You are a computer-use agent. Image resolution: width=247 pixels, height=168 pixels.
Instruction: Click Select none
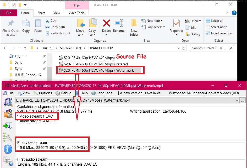(217, 27)
